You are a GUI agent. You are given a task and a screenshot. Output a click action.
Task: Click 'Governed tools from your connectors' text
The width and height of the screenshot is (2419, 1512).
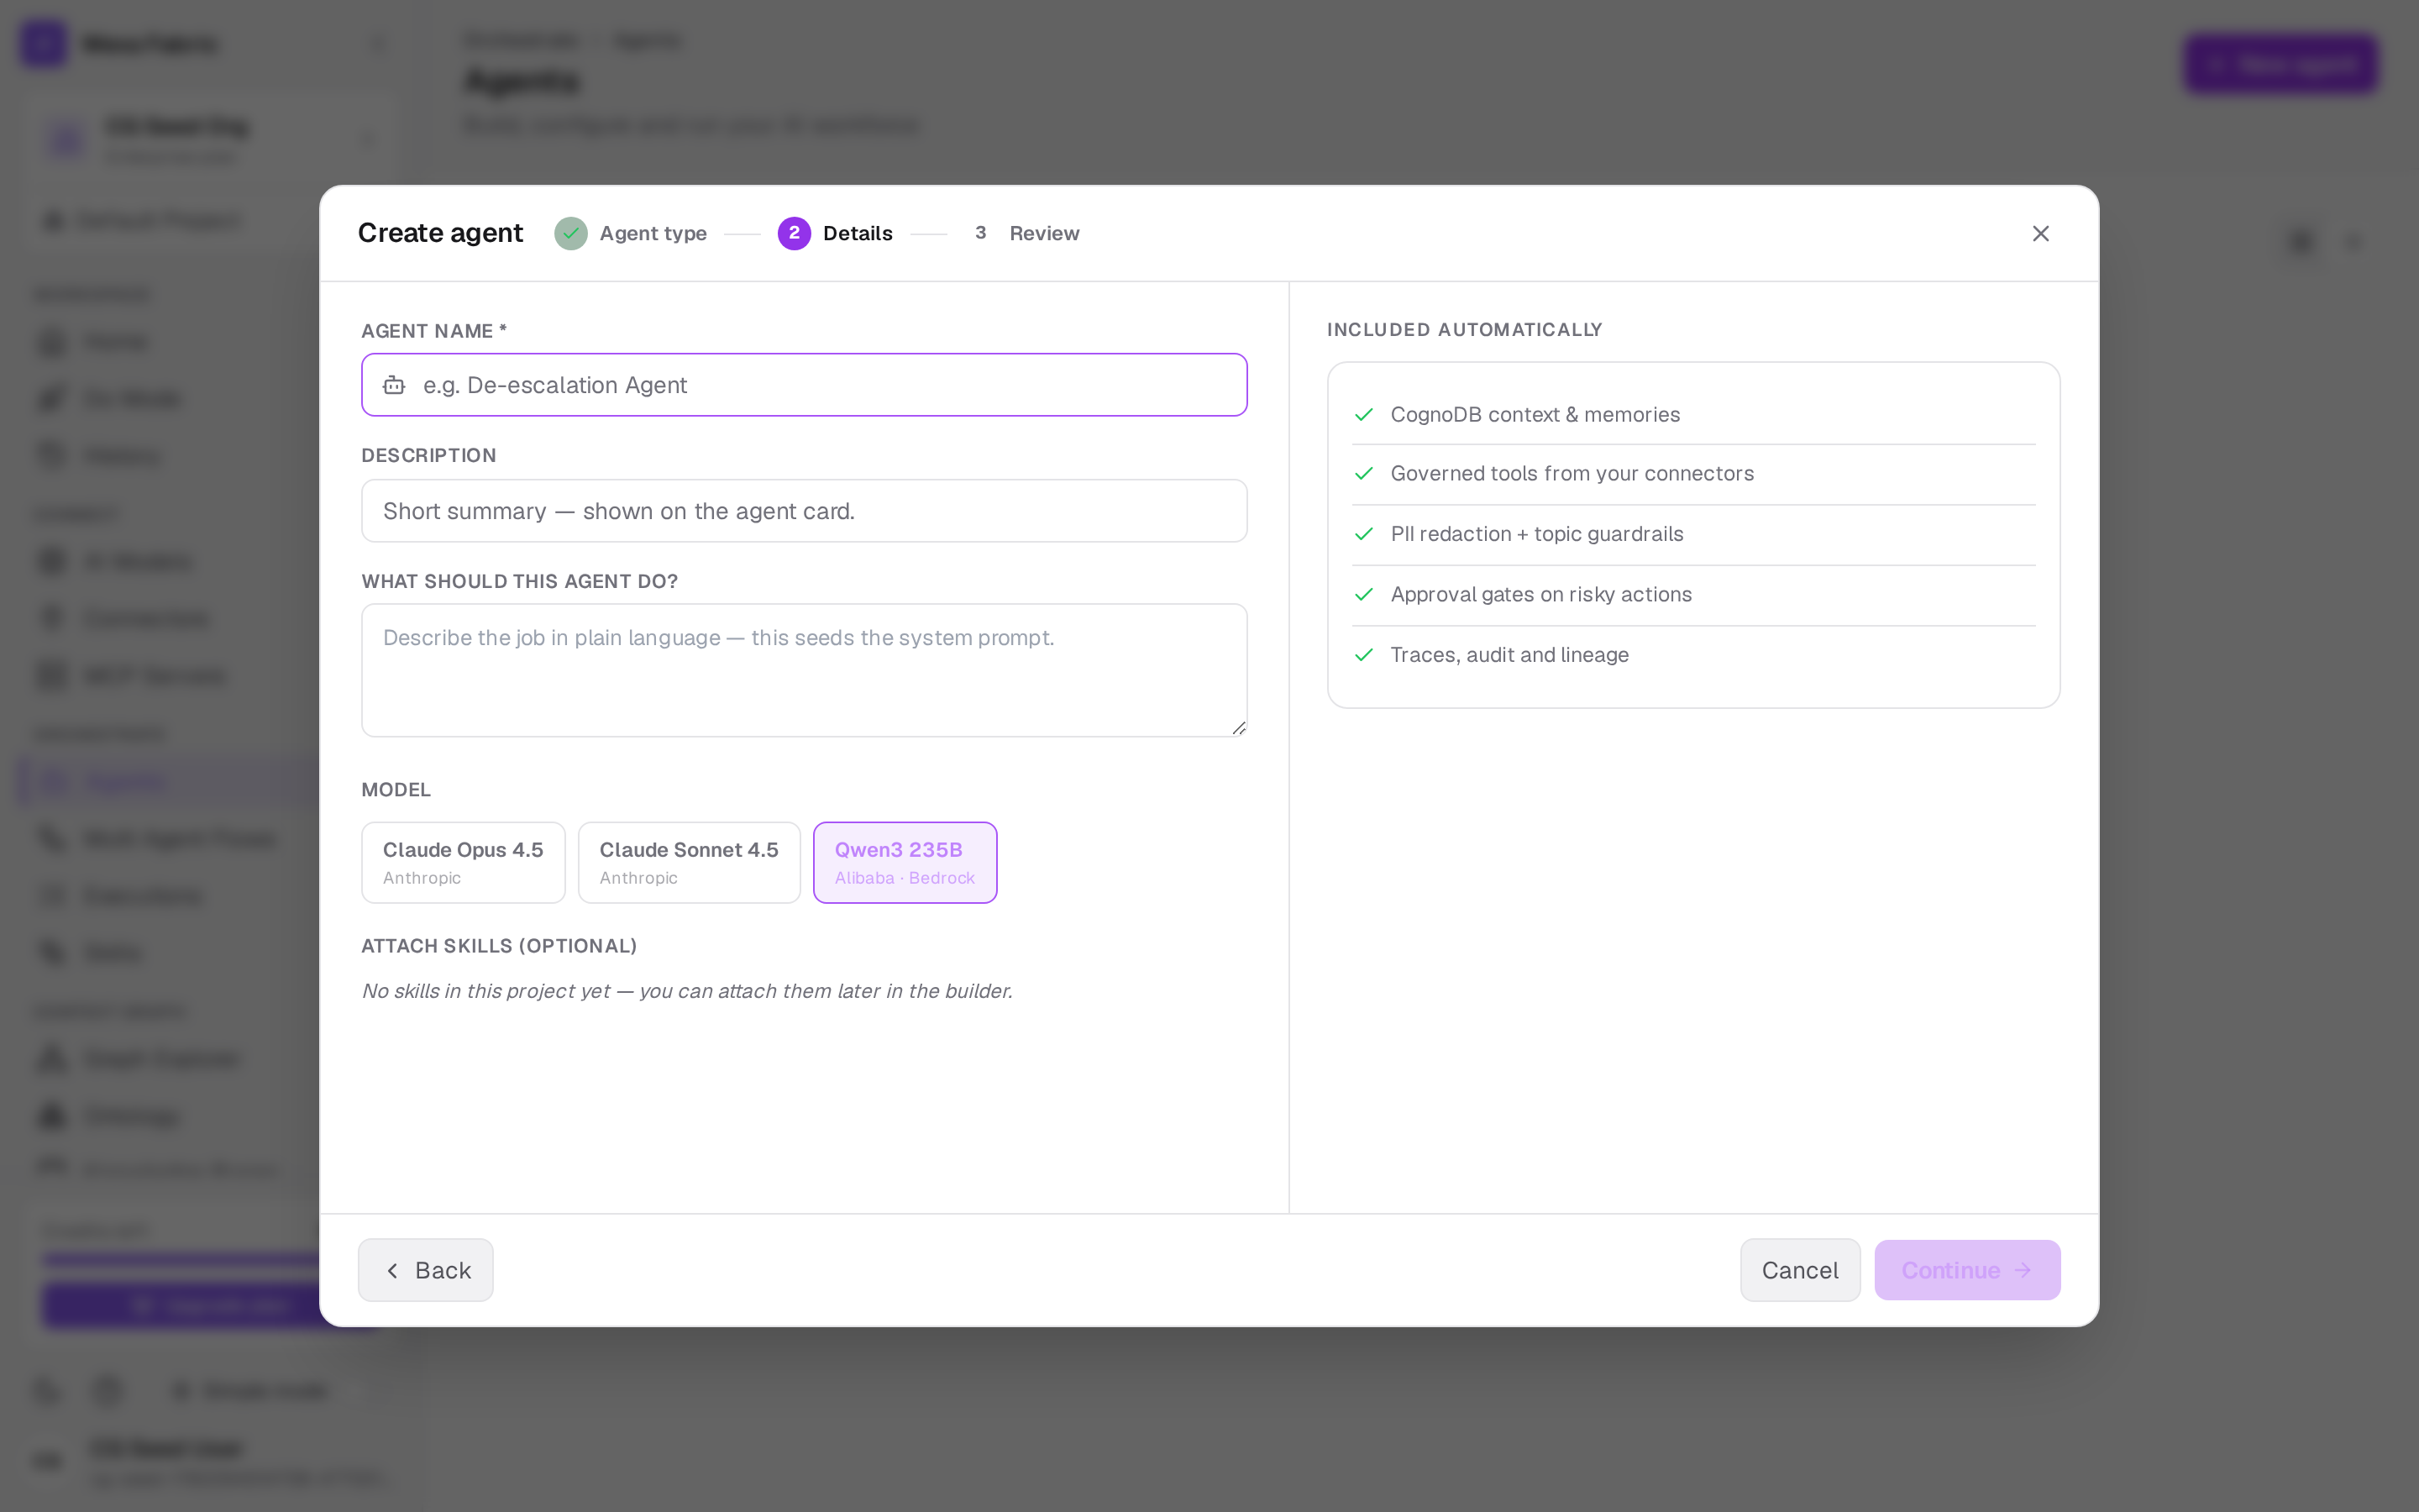(x=1572, y=473)
